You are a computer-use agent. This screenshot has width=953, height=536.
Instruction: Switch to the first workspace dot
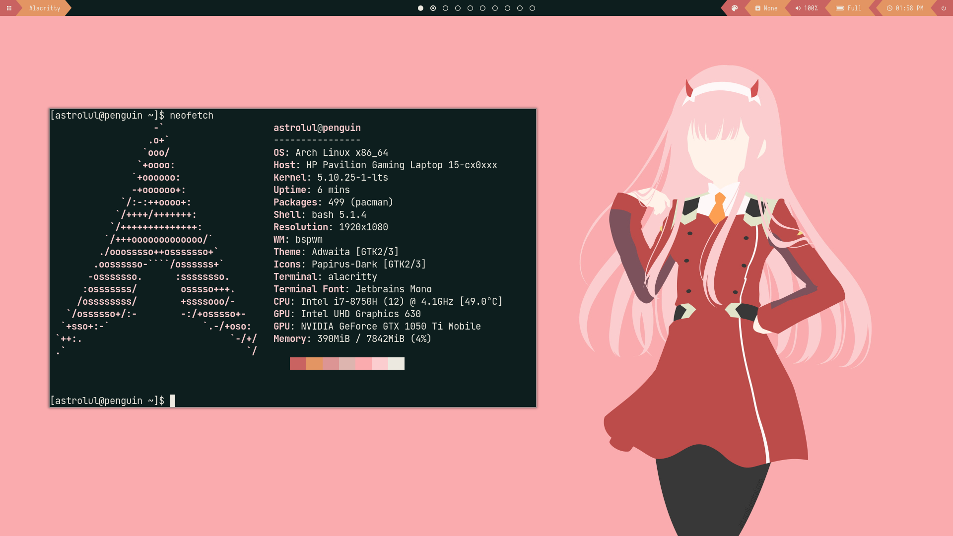tap(420, 8)
